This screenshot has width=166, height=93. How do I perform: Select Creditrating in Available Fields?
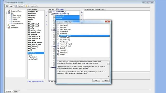[x=36, y=53]
